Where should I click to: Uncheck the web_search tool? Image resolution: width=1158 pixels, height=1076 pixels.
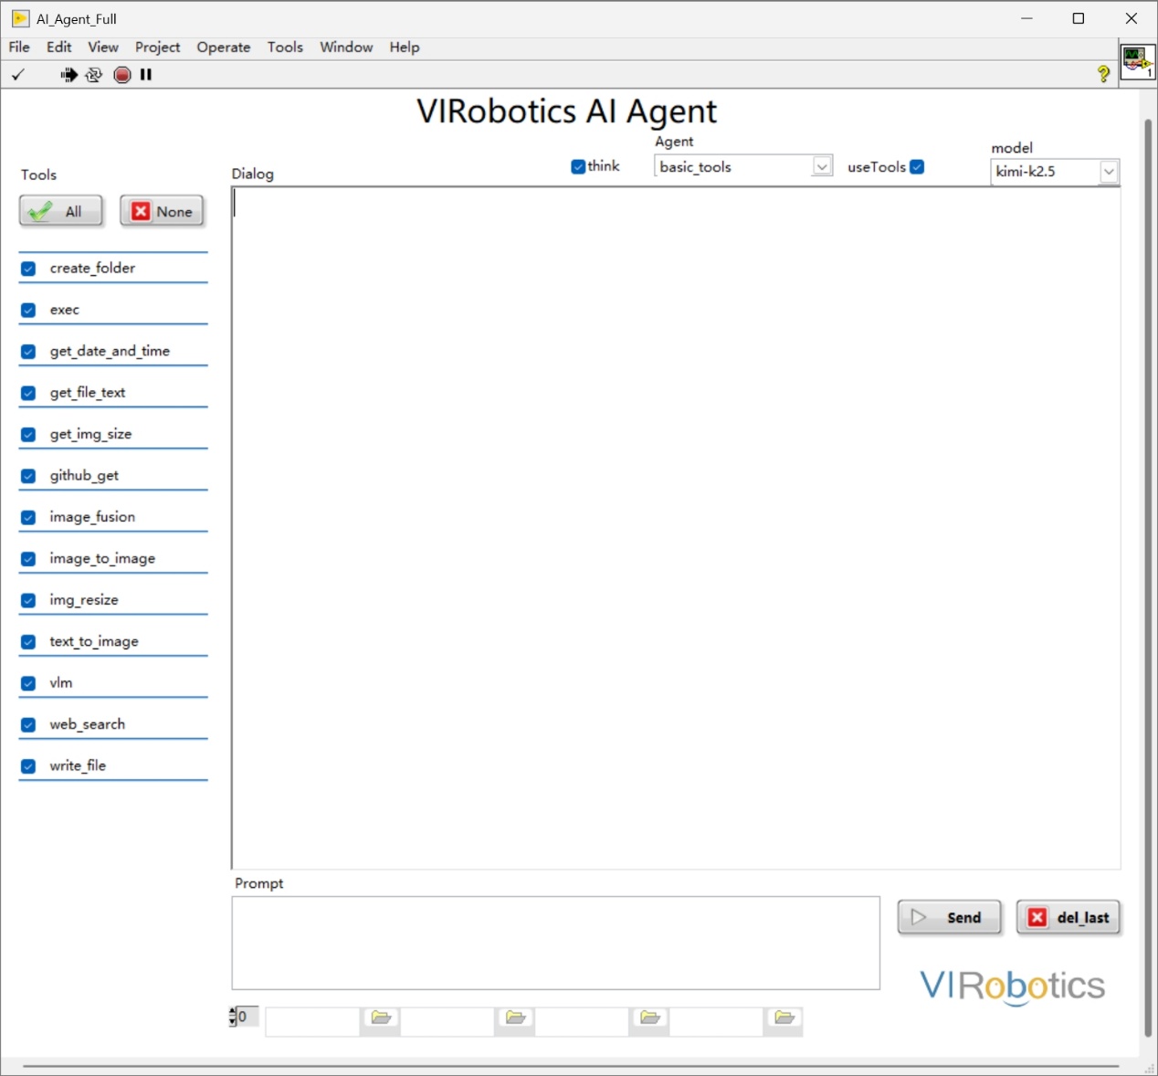coord(28,725)
